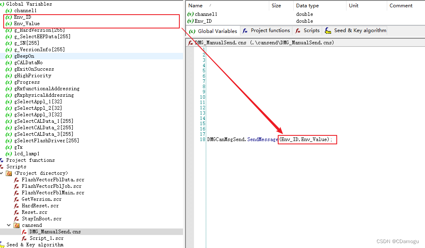The image size is (425, 248).
Task: Click the (x) icon on Global Variables tab
Action: [191, 30]
